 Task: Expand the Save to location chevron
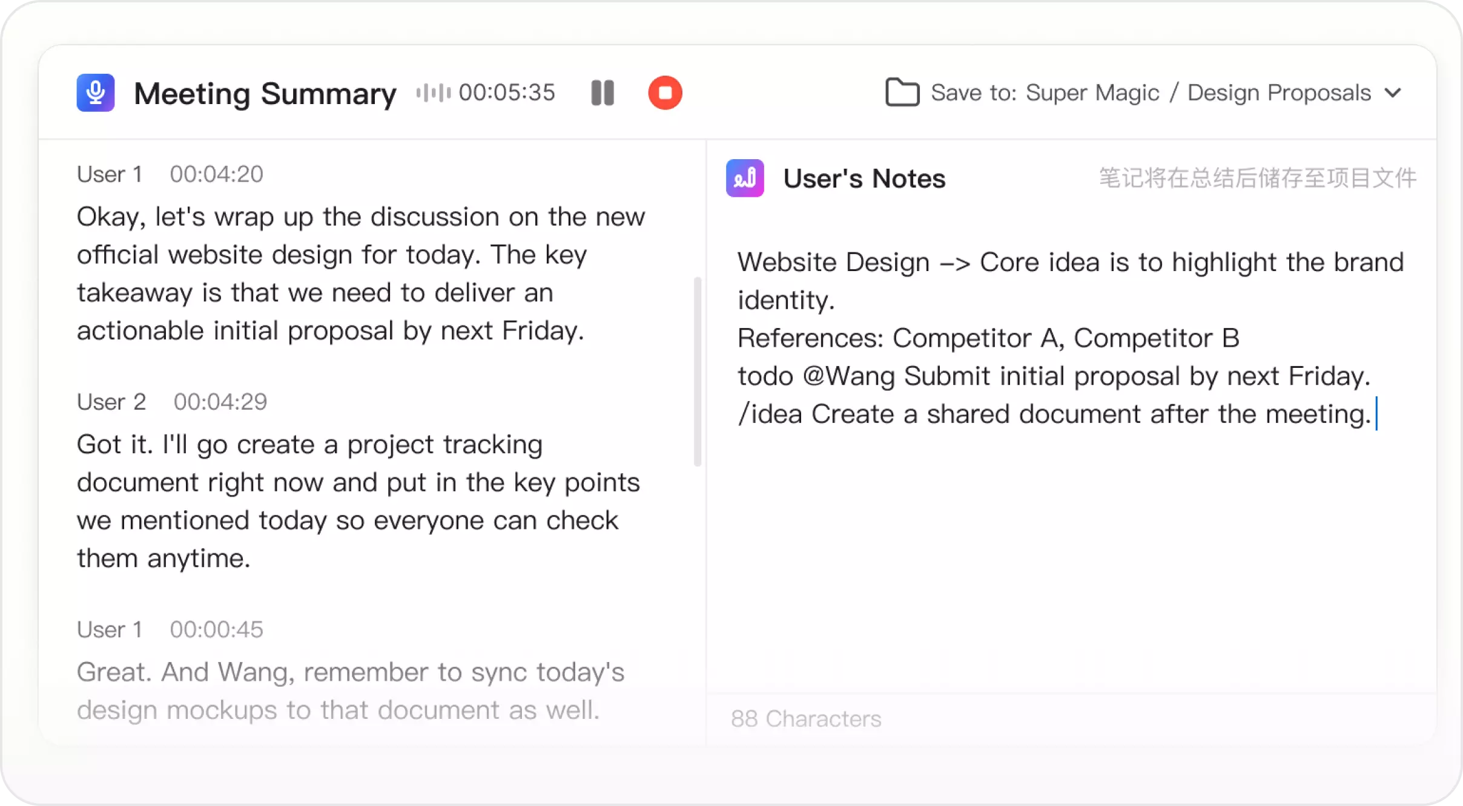click(1393, 93)
